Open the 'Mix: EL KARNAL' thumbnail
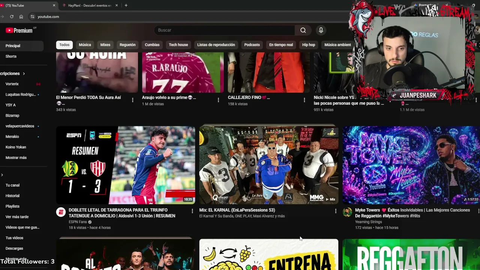 click(x=269, y=165)
